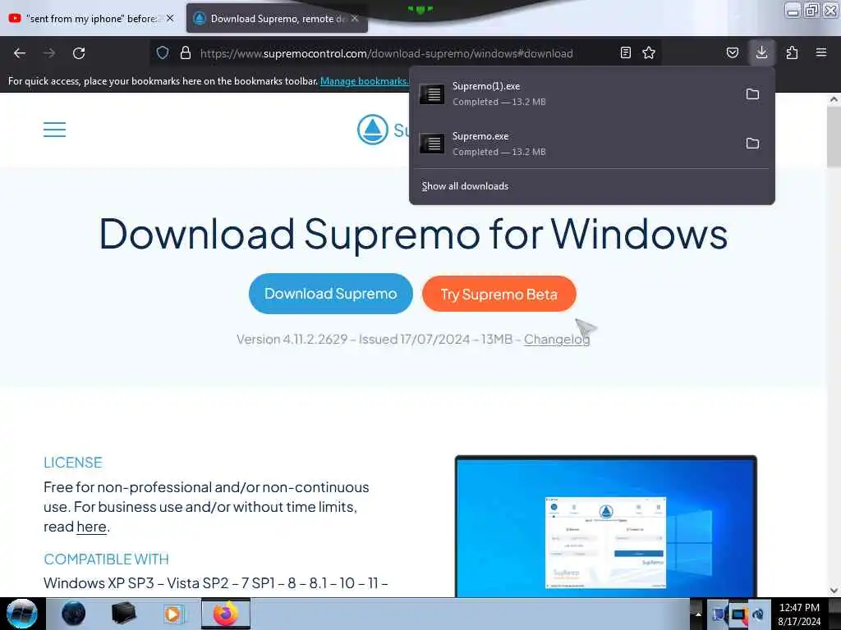This screenshot has height=630, width=841.
Task: Open the Save to Pocket icon
Action: (732, 52)
